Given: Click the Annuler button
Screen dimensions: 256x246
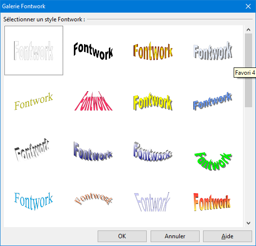Looking at the screenshot, I should click(x=175, y=236).
